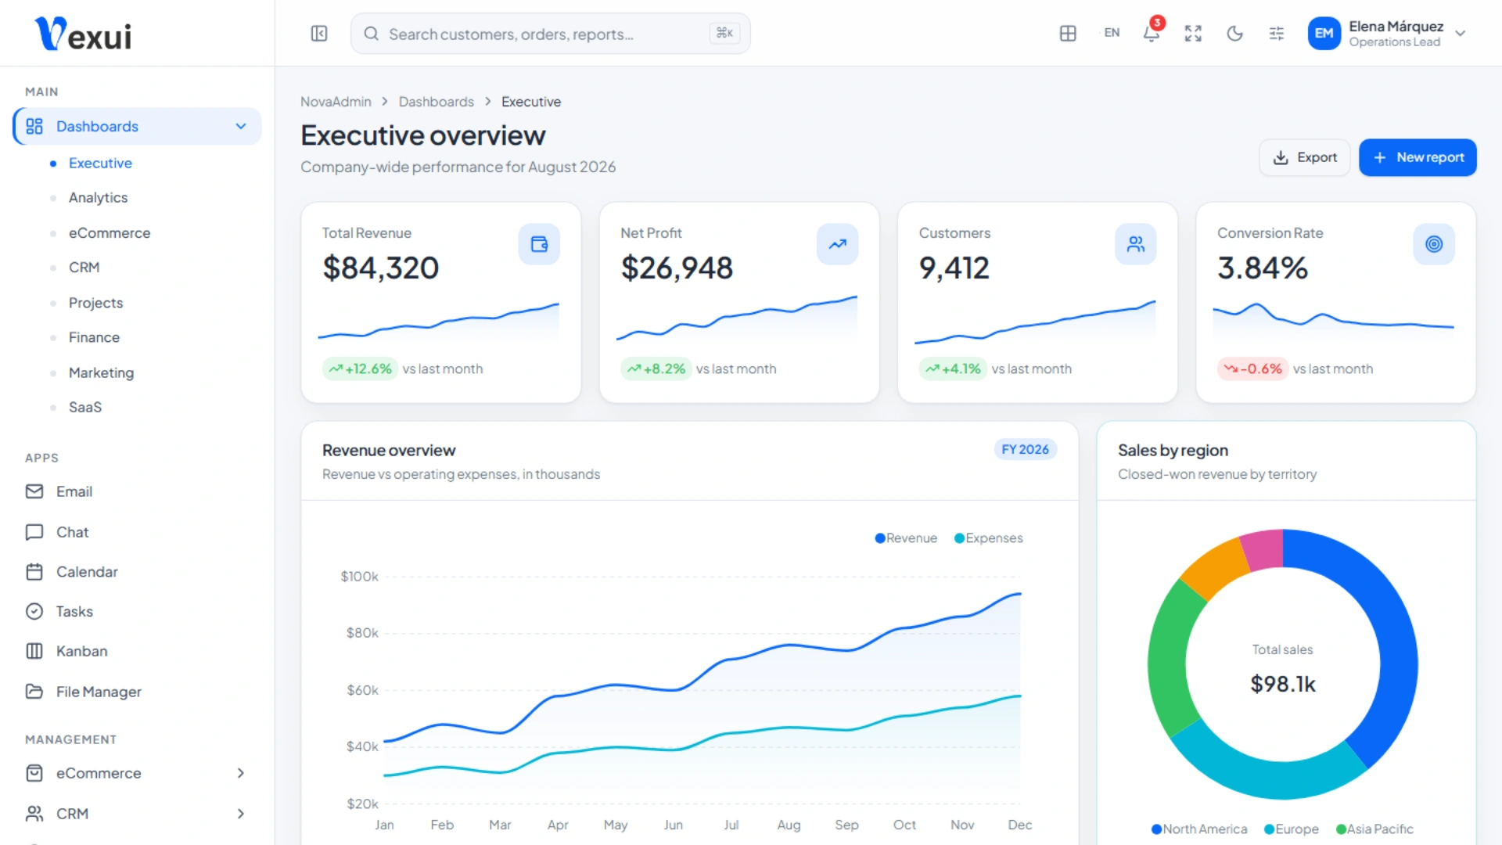This screenshot has height=845, width=1502.
Task: Click the Export button
Action: pos(1305,157)
